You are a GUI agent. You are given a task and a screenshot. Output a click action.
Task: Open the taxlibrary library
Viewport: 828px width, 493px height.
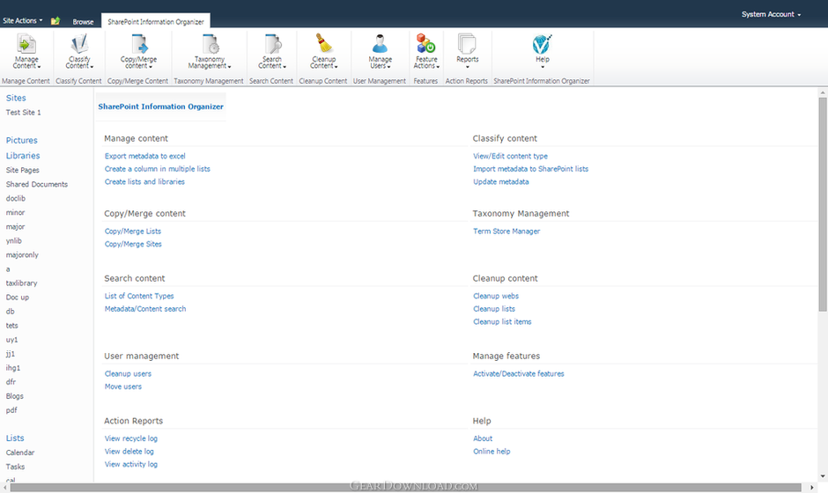point(22,283)
